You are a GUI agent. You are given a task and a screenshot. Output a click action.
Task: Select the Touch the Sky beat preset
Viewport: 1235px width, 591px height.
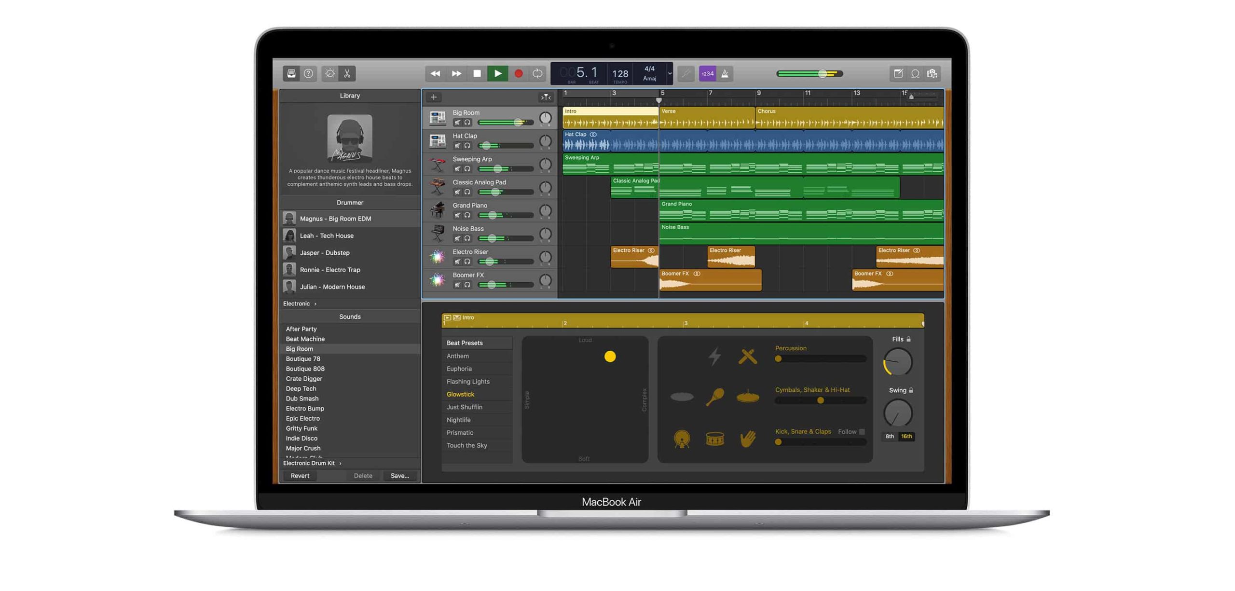(476, 445)
